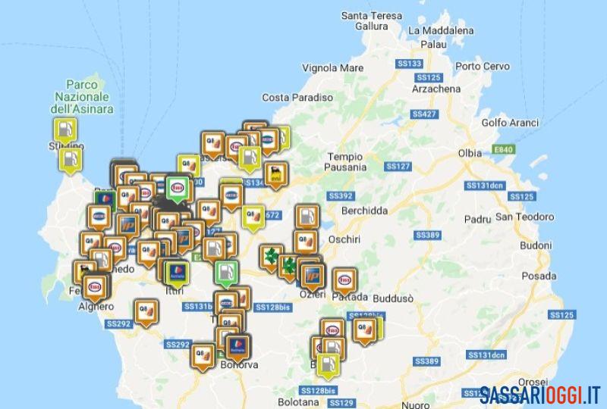This screenshot has height=409, width=607.
Task: Open the Q8 marker beside the Oschiri label
Action: point(306,243)
